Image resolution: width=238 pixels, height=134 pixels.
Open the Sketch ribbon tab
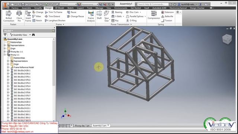pos(70,8)
